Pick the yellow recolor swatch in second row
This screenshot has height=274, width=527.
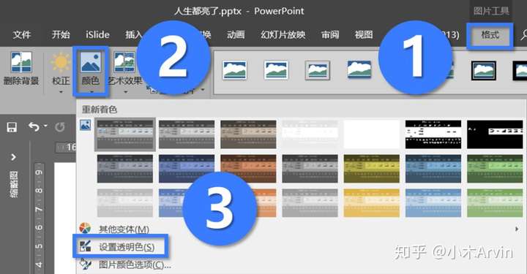(x=371, y=169)
